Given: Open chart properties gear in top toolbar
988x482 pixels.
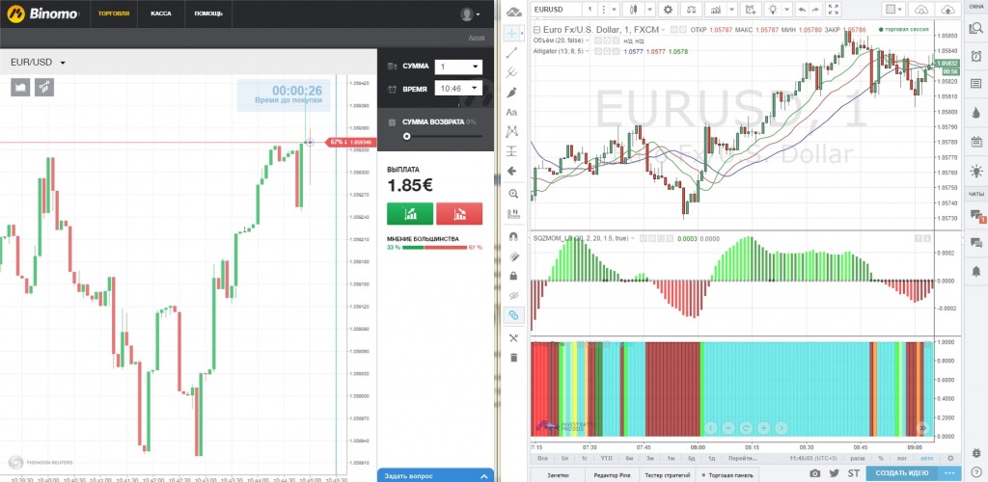Looking at the screenshot, I should [668, 10].
